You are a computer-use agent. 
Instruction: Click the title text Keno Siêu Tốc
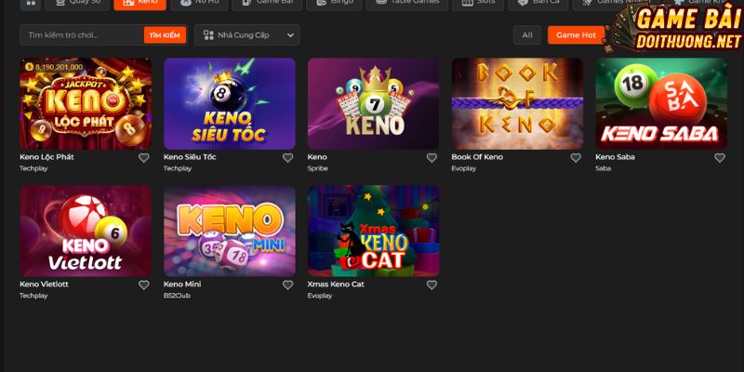(x=190, y=157)
